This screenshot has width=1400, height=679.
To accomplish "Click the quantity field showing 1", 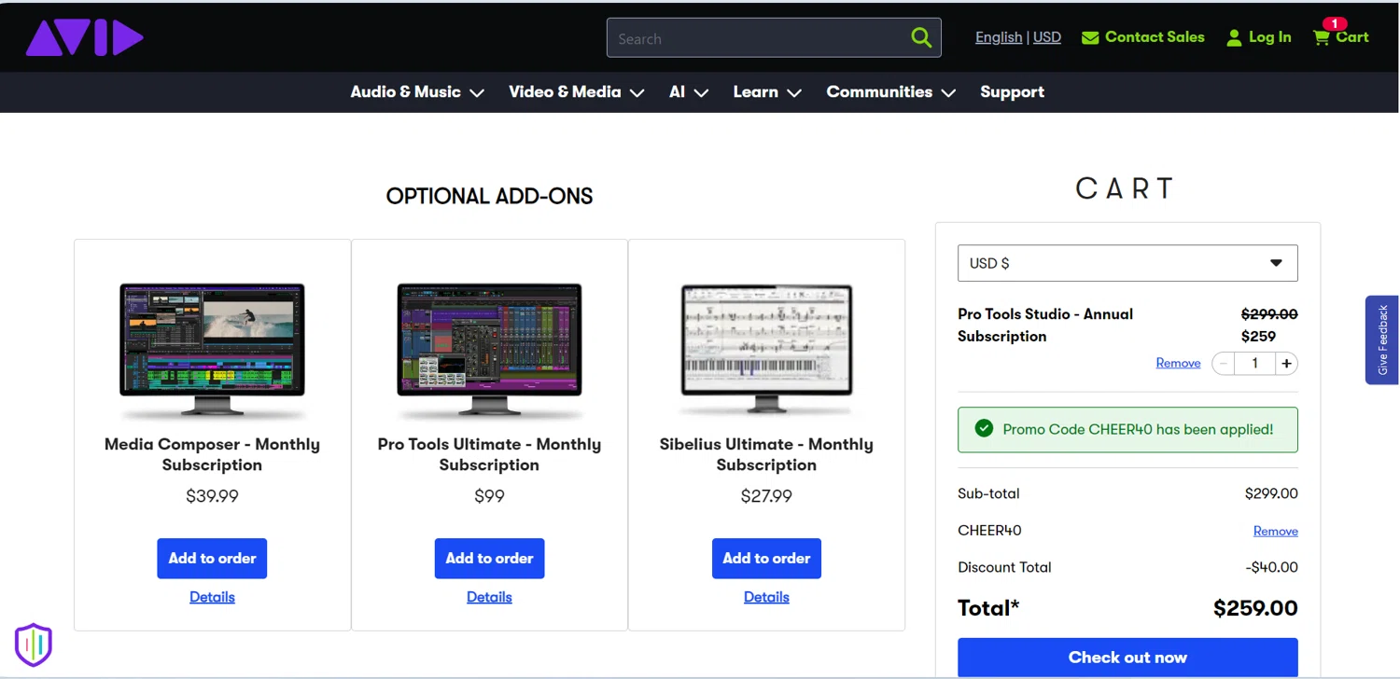I will point(1254,364).
